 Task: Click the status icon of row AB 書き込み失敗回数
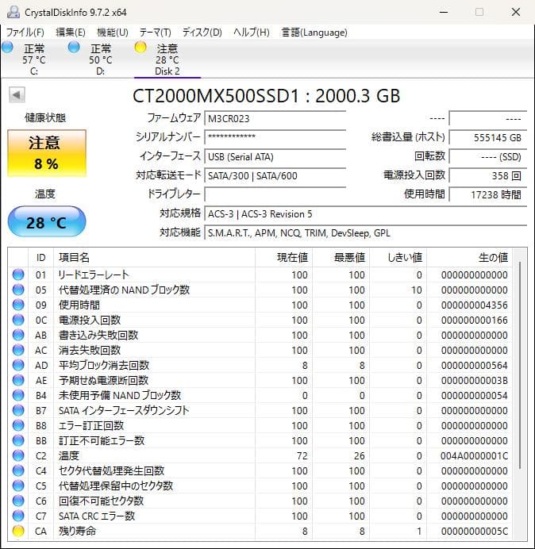(18, 335)
